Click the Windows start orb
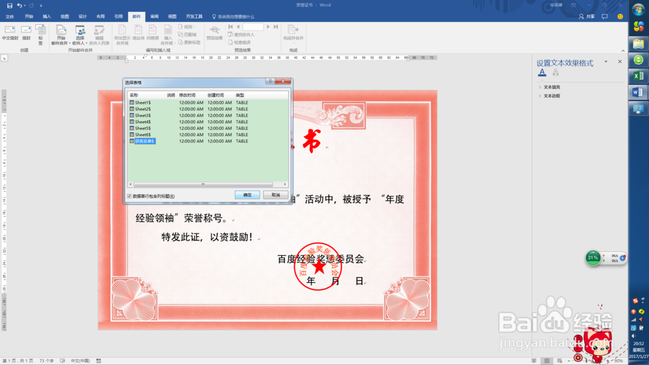 (638, 10)
